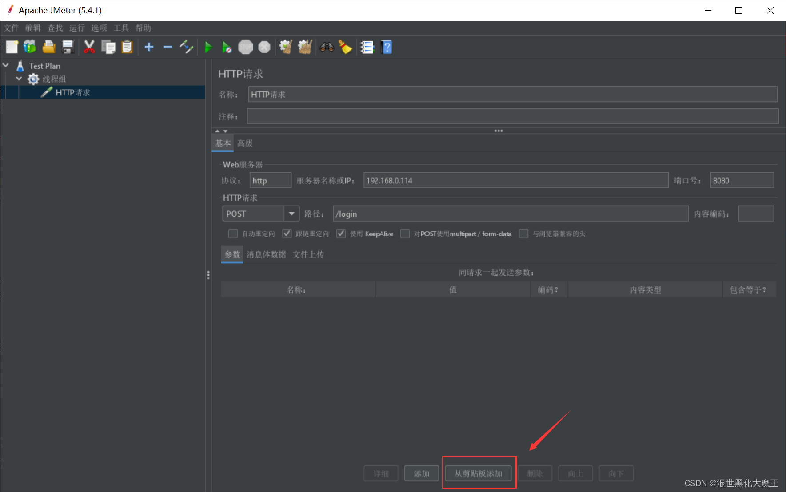Click the 名称 input field

pyautogui.click(x=512, y=94)
